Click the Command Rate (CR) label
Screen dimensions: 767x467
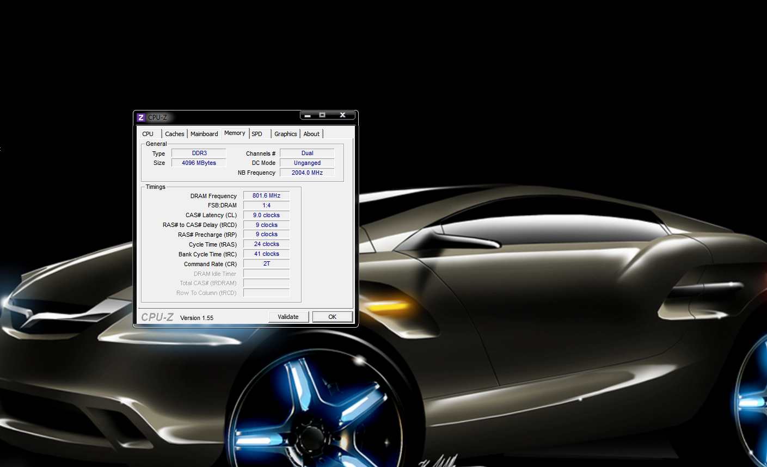(x=210, y=265)
